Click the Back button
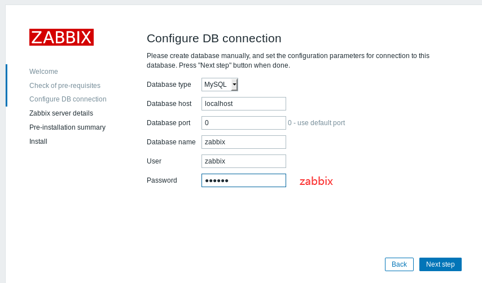The width and height of the screenshot is (482, 283). click(x=399, y=264)
